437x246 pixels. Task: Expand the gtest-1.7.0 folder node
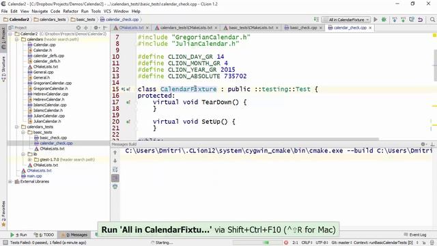(30, 159)
